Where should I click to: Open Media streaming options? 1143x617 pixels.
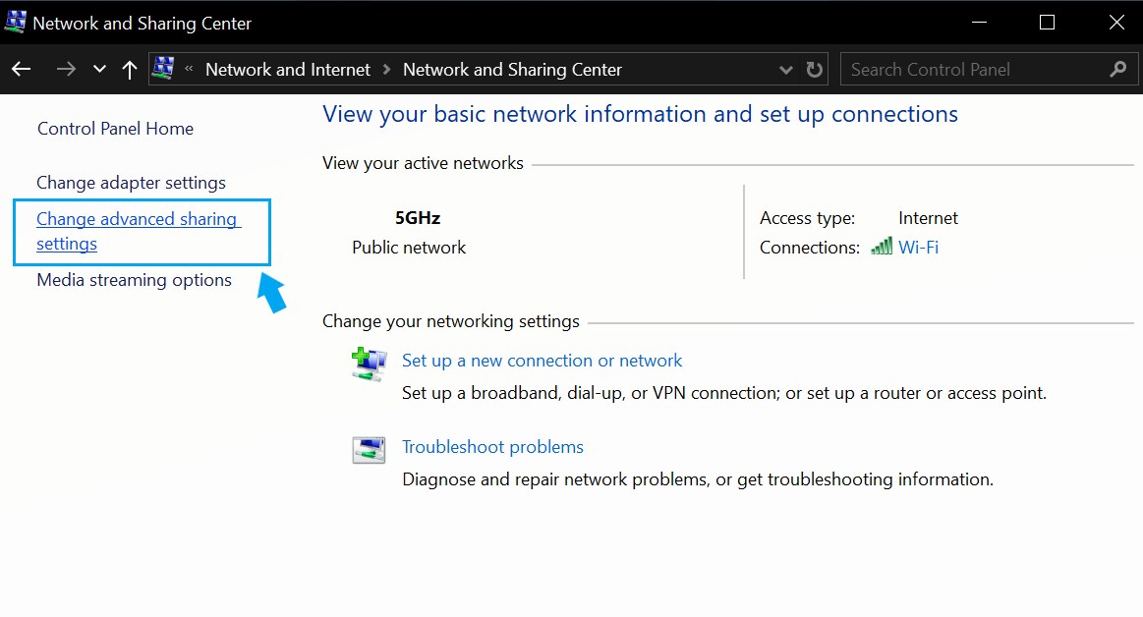[x=134, y=280]
